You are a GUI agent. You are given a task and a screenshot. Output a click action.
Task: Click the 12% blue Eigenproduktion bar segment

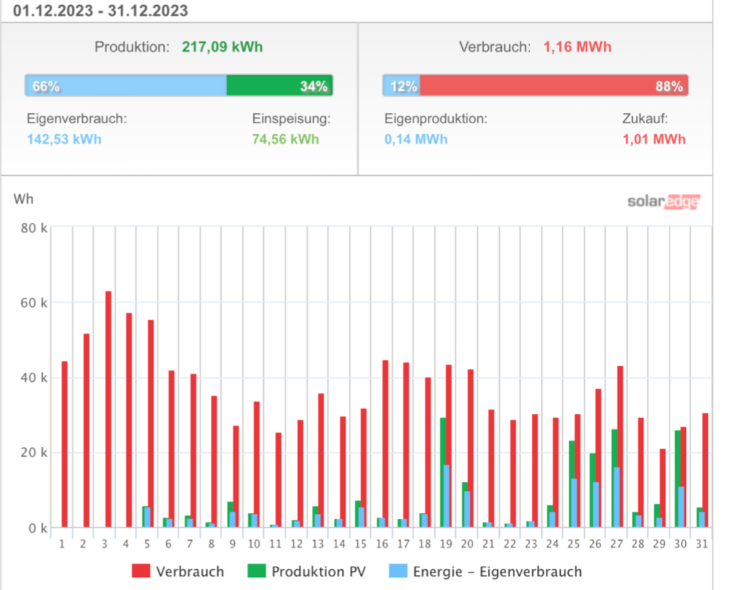point(401,86)
